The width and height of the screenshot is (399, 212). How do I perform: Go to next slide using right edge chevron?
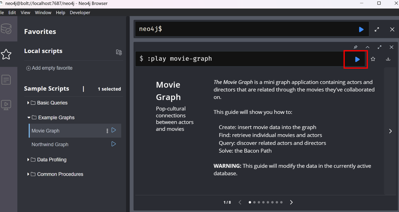pos(390,131)
